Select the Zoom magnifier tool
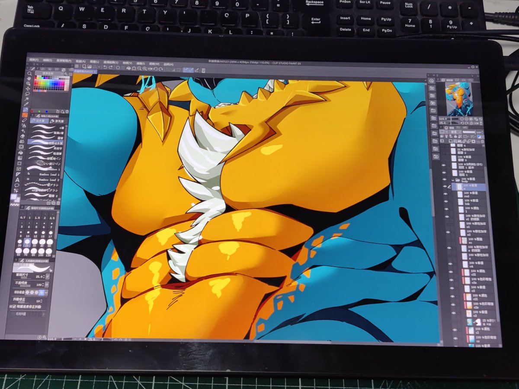This screenshot has height=389, width=519. 29,73
